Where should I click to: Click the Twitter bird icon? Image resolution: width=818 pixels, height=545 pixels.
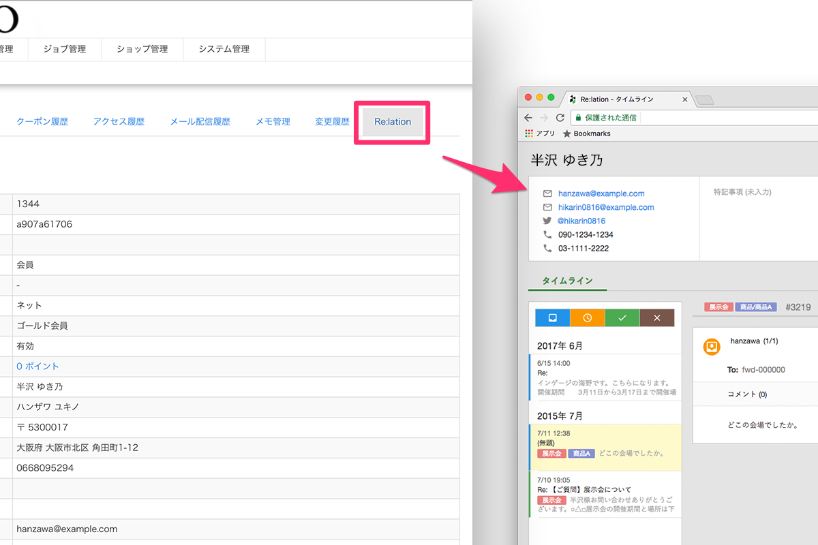point(547,221)
